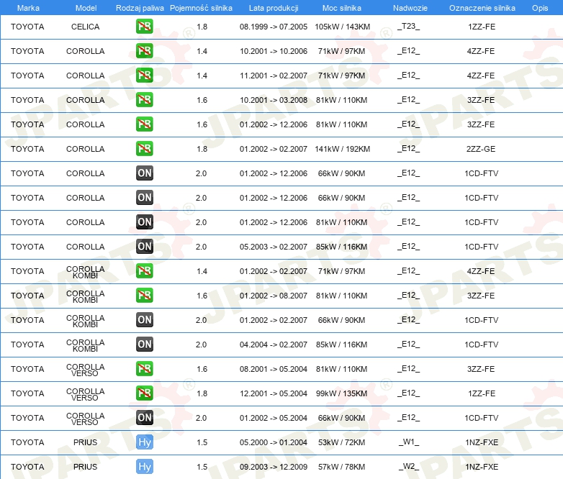
Task: Click the 141kW / 192KM power value
Action: click(x=342, y=149)
